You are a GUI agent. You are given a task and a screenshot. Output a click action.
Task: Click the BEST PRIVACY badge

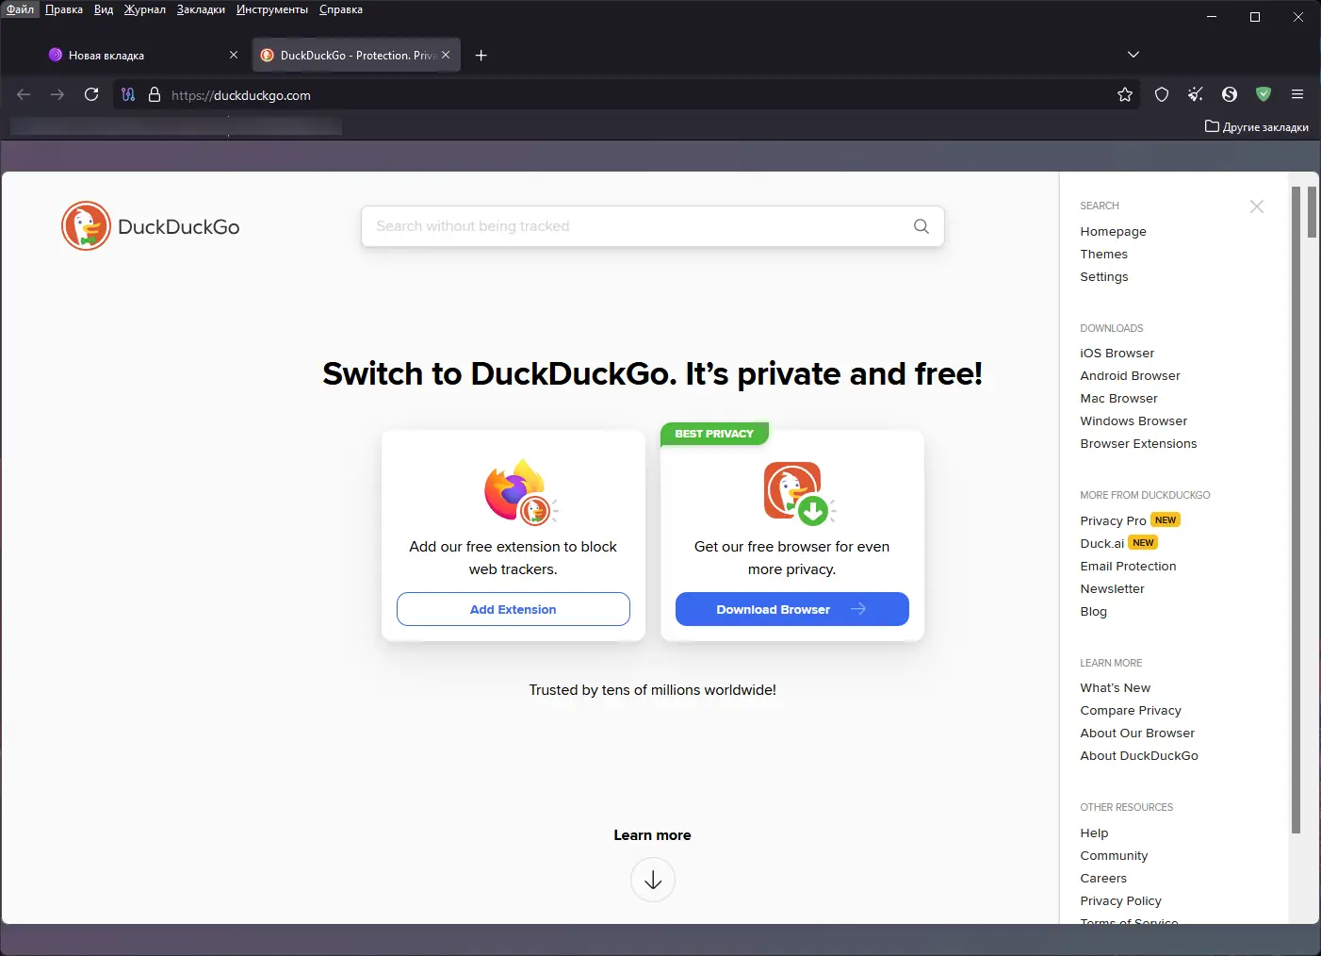(x=714, y=434)
